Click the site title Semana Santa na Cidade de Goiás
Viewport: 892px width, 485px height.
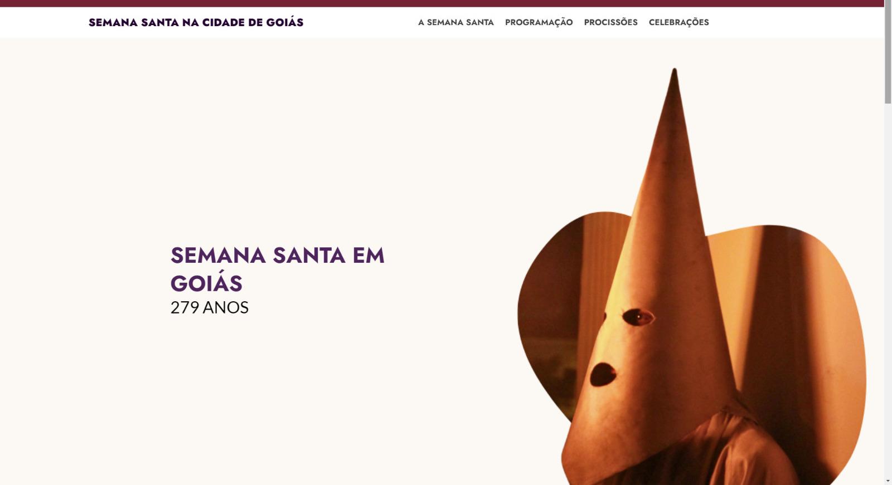(196, 22)
